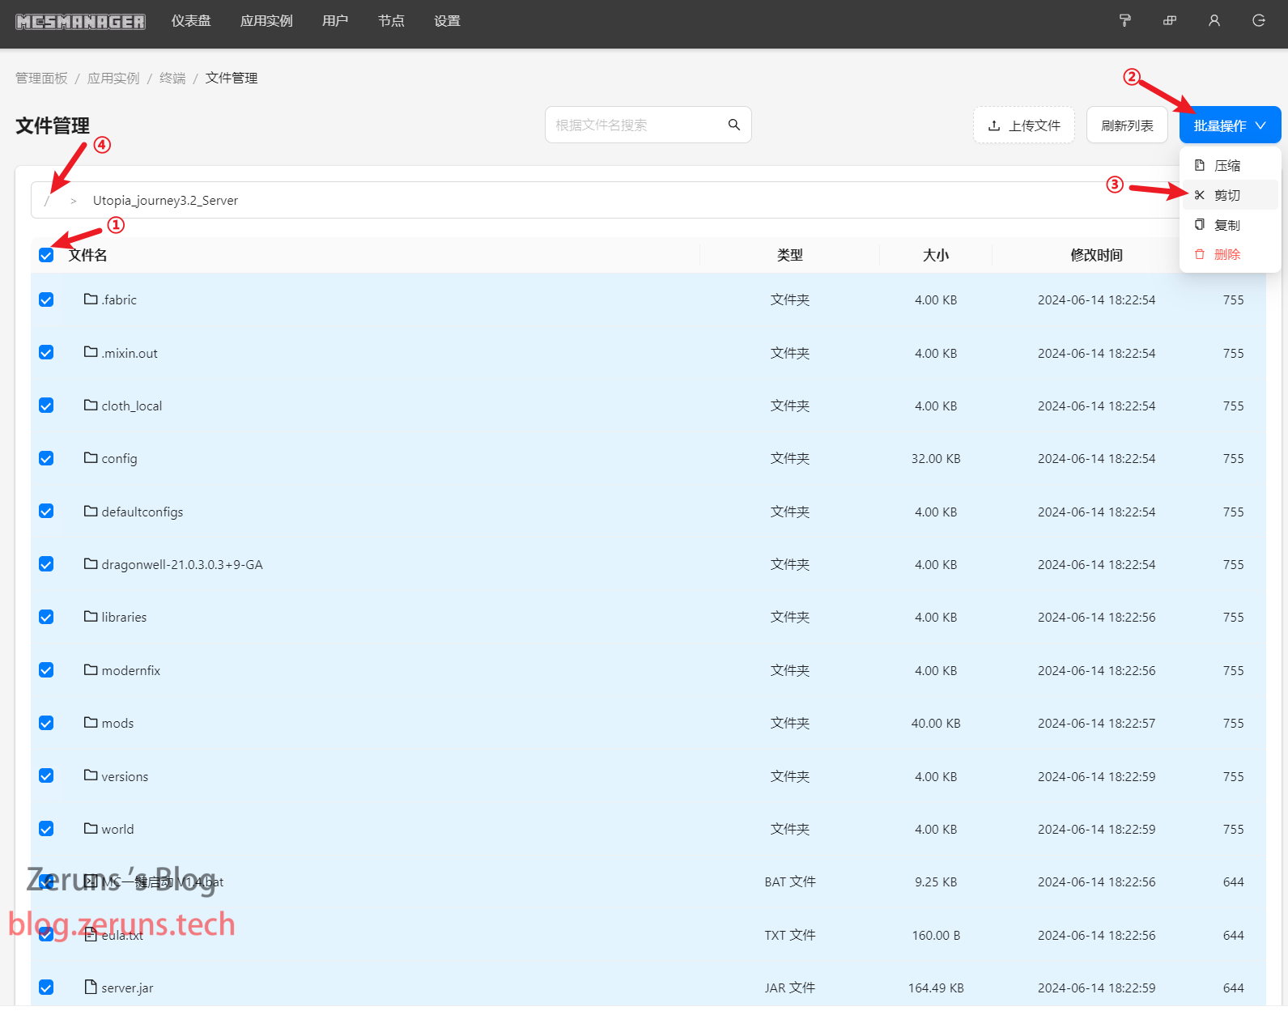Uncheck the mods row checkbox
1288x1011 pixels.
pyautogui.click(x=46, y=723)
